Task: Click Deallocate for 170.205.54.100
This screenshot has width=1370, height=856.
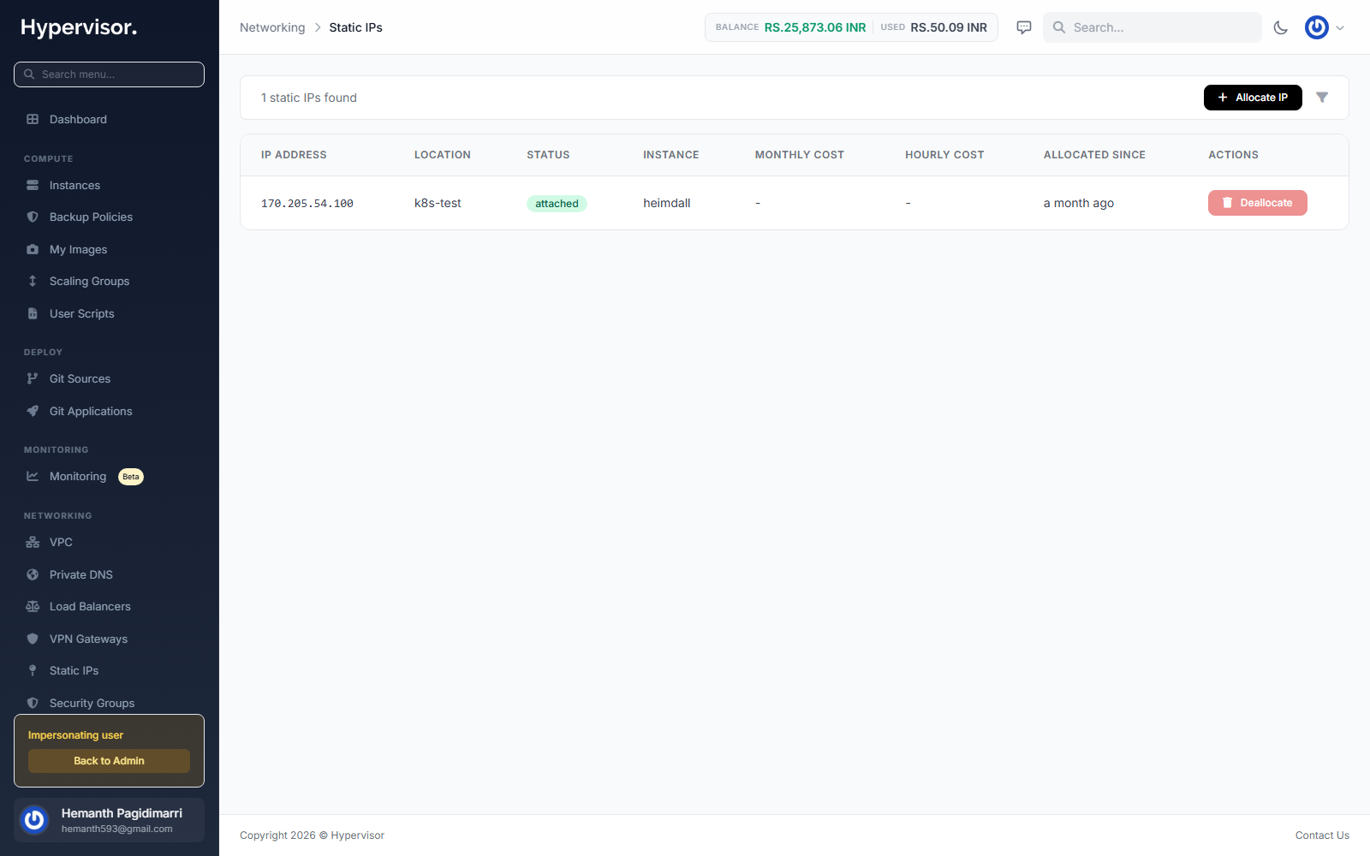Action: pos(1257,203)
